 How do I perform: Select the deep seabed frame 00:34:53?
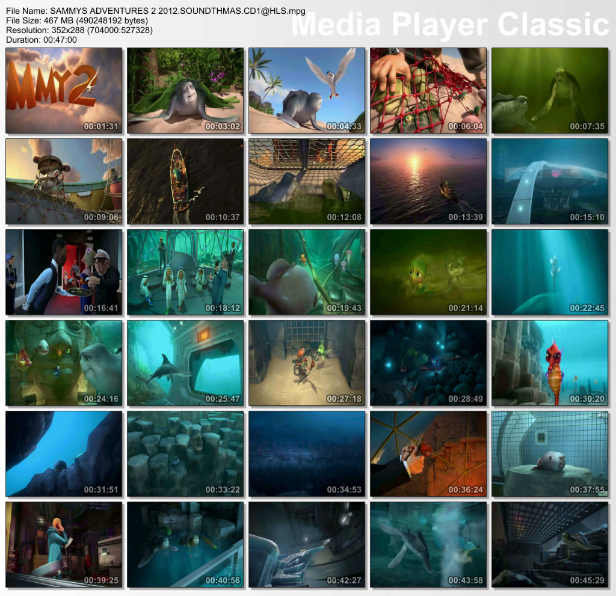[307, 453]
